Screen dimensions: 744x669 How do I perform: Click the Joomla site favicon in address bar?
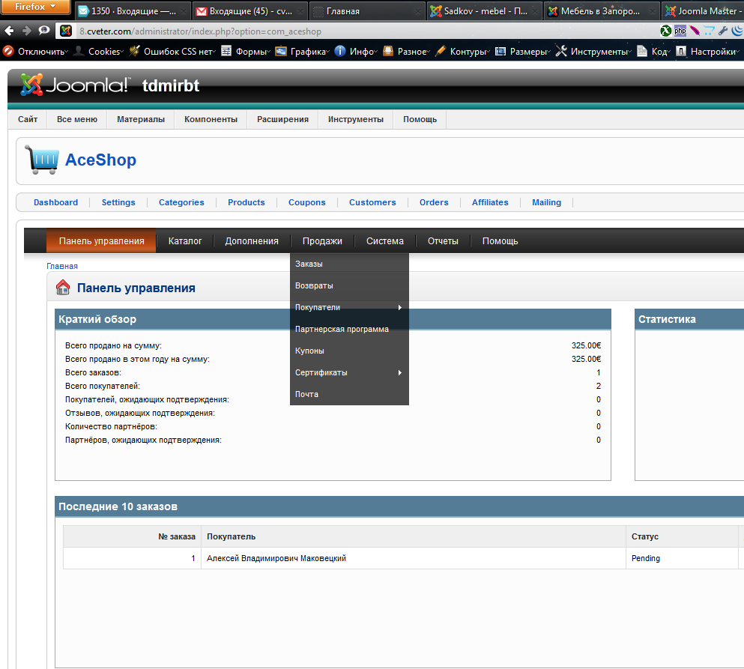click(x=66, y=31)
